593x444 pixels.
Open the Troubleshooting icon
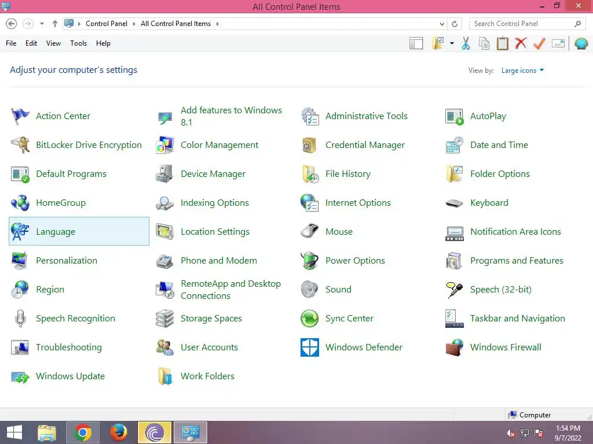pos(20,347)
